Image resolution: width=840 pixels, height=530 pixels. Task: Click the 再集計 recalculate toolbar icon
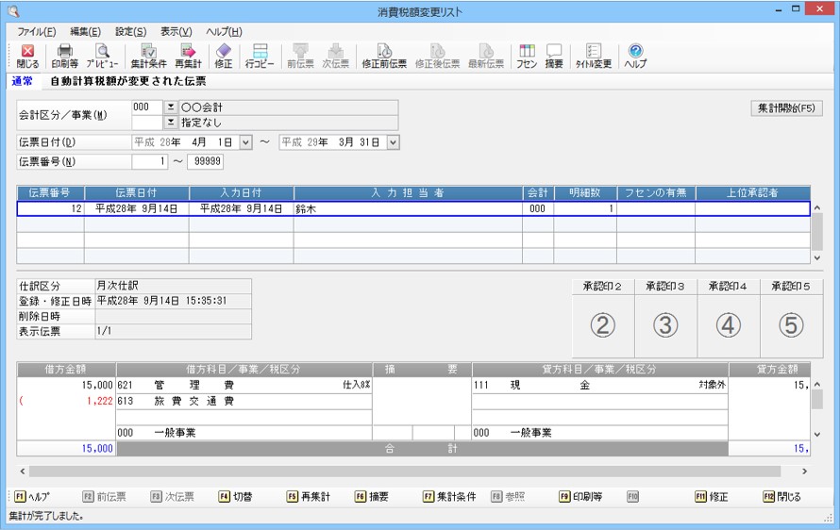pyautogui.click(x=189, y=56)
